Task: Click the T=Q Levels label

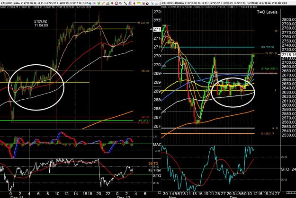Action: point(267,12)
